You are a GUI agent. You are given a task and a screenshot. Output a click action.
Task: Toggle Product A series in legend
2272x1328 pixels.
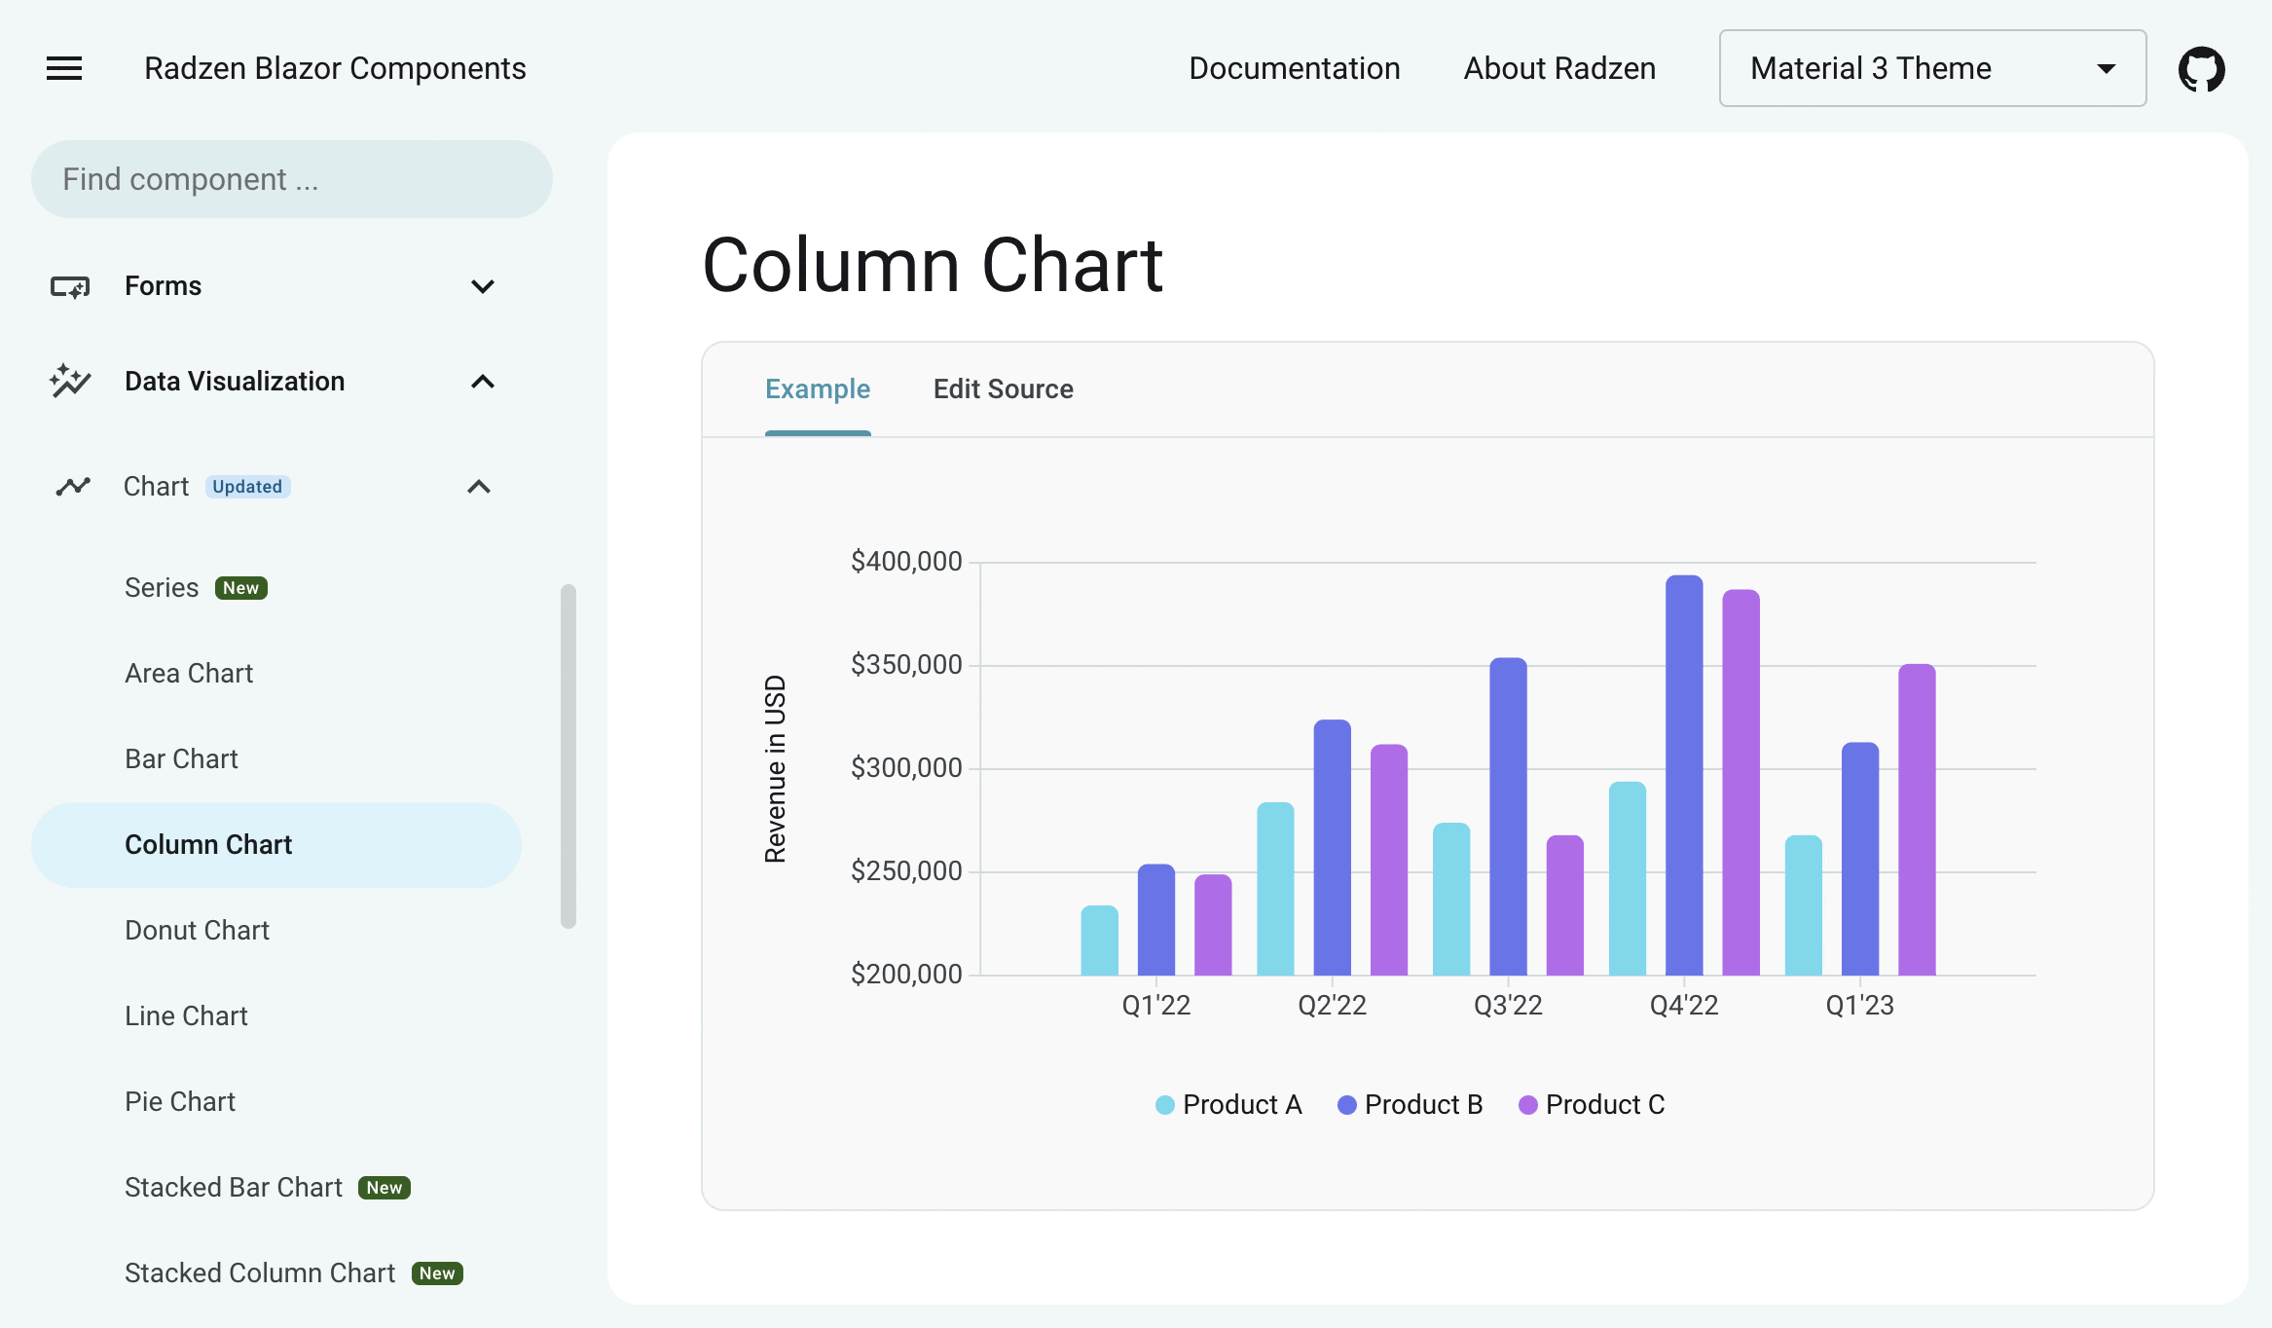click(1228, 1105)
